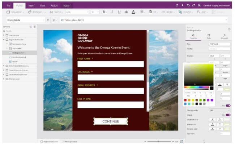
Task: Edit the Text property field CONTINUE
Action: [219, 44]
